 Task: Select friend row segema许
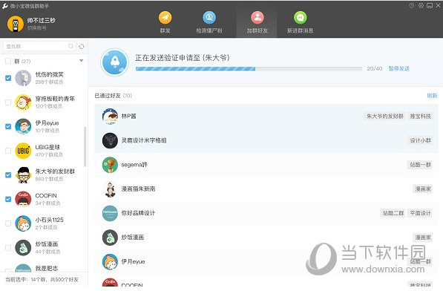(266, 165)
